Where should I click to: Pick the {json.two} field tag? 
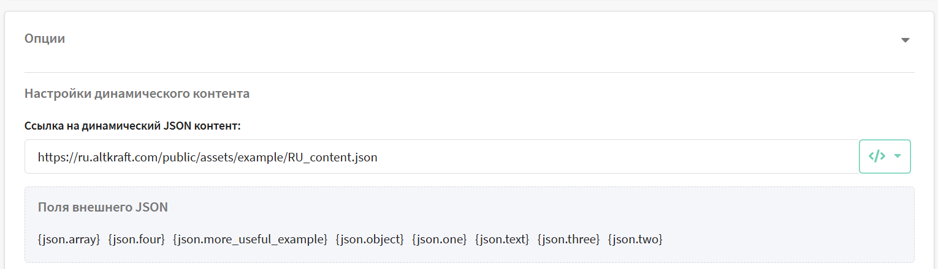point(635,239)
